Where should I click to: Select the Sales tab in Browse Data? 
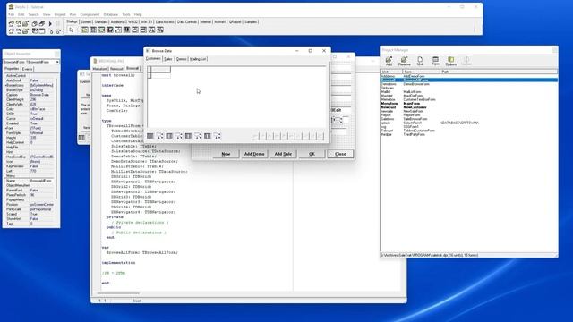tap(167, 59)
